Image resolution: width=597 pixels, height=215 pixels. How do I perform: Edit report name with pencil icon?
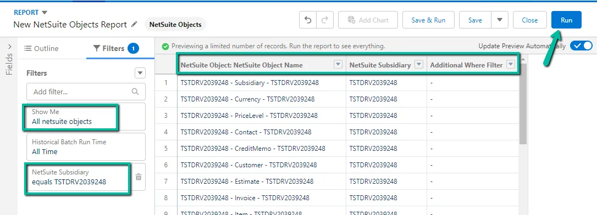click(x=134, y=24)
